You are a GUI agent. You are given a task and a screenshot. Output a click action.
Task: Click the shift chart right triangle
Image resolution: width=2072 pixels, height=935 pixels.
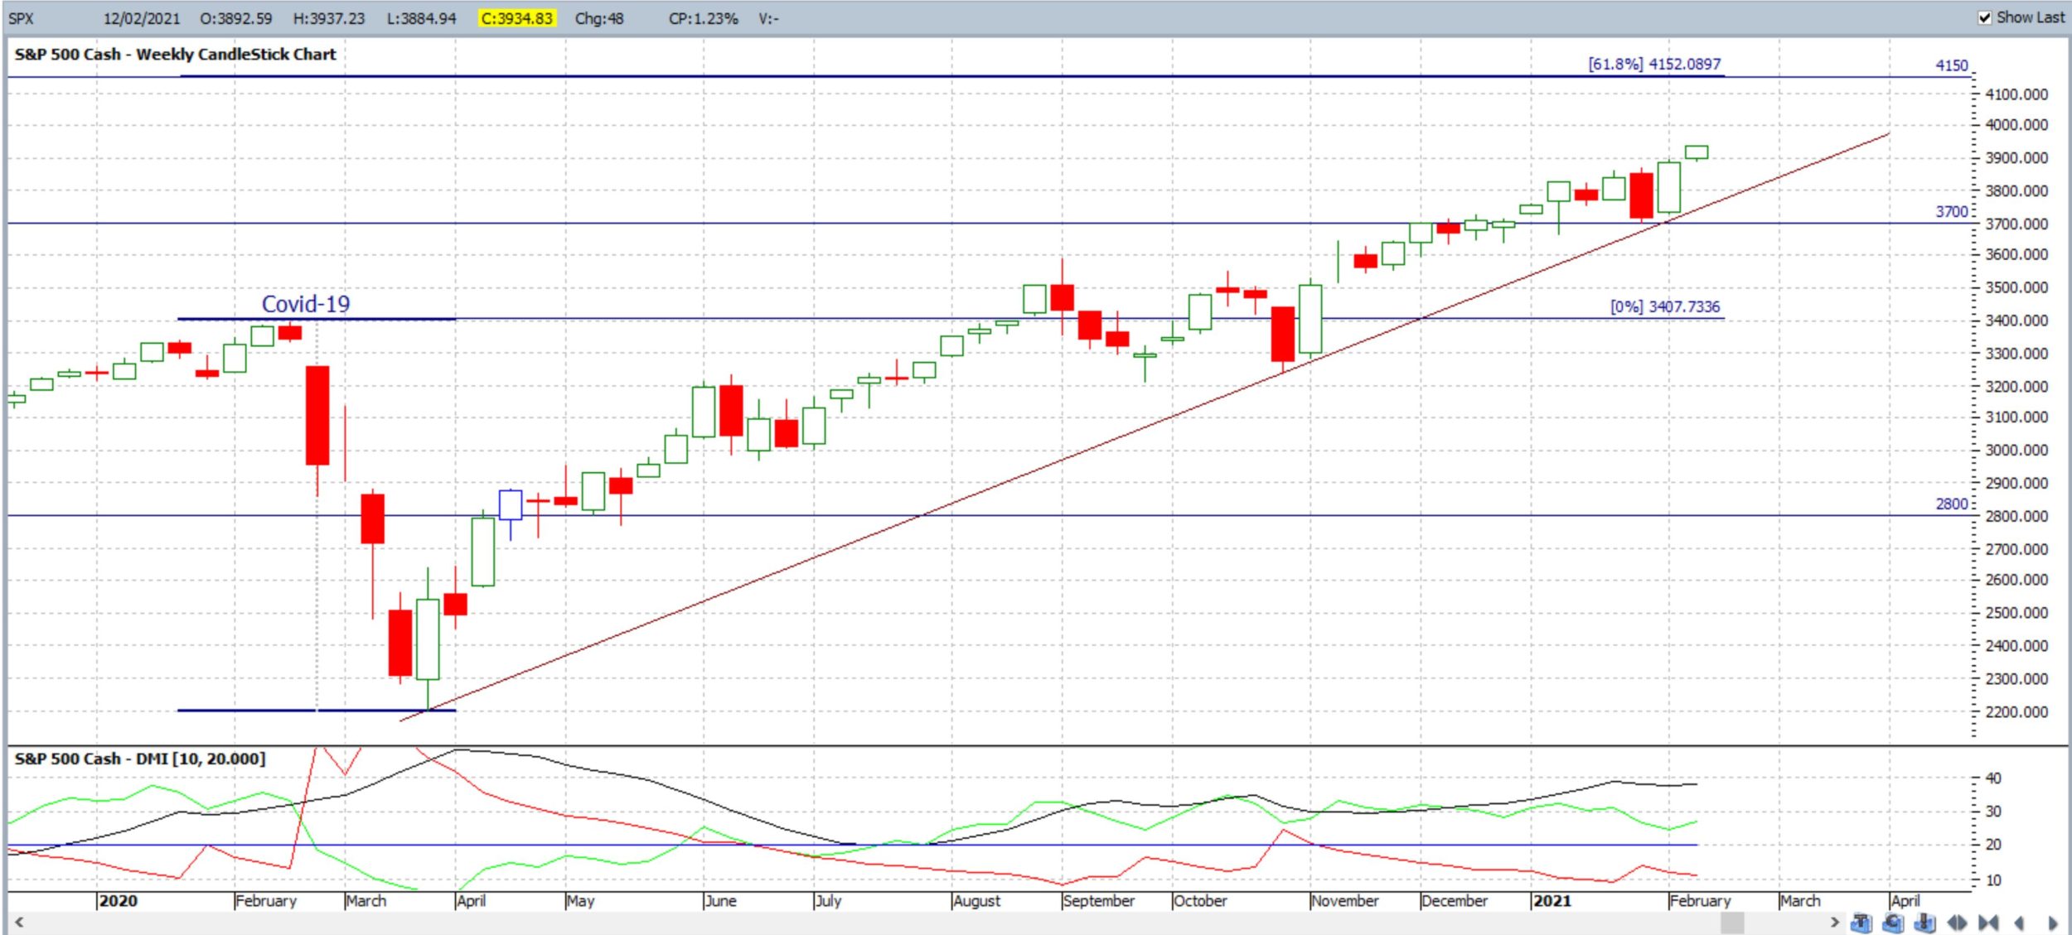coord(2053,923)
